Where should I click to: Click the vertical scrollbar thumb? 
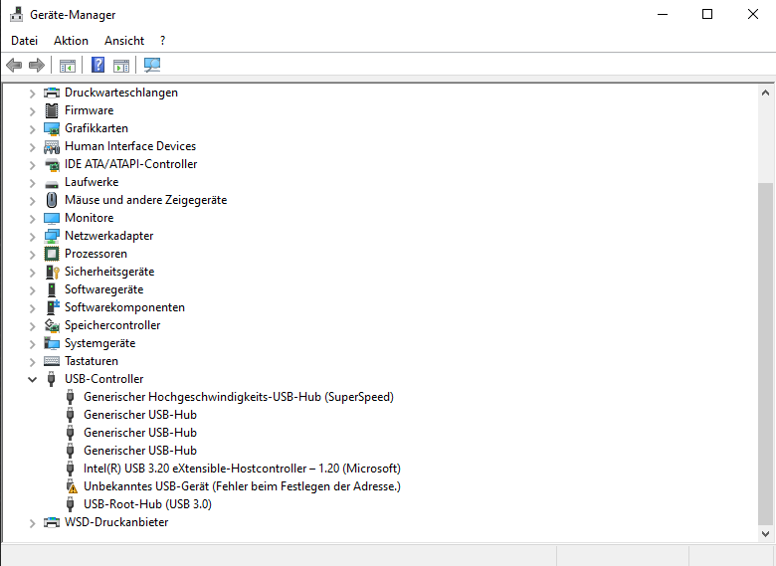tap(765, 354)
